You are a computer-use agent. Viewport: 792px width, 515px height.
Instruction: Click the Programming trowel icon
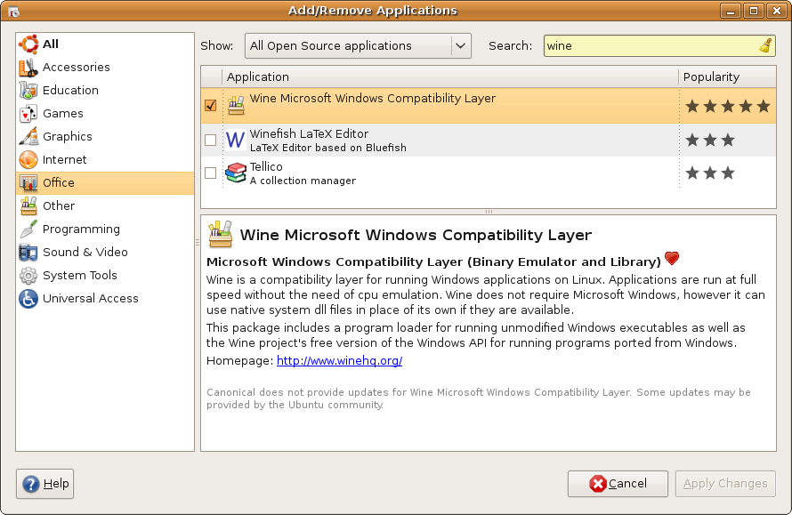click(x=28, y=229)
